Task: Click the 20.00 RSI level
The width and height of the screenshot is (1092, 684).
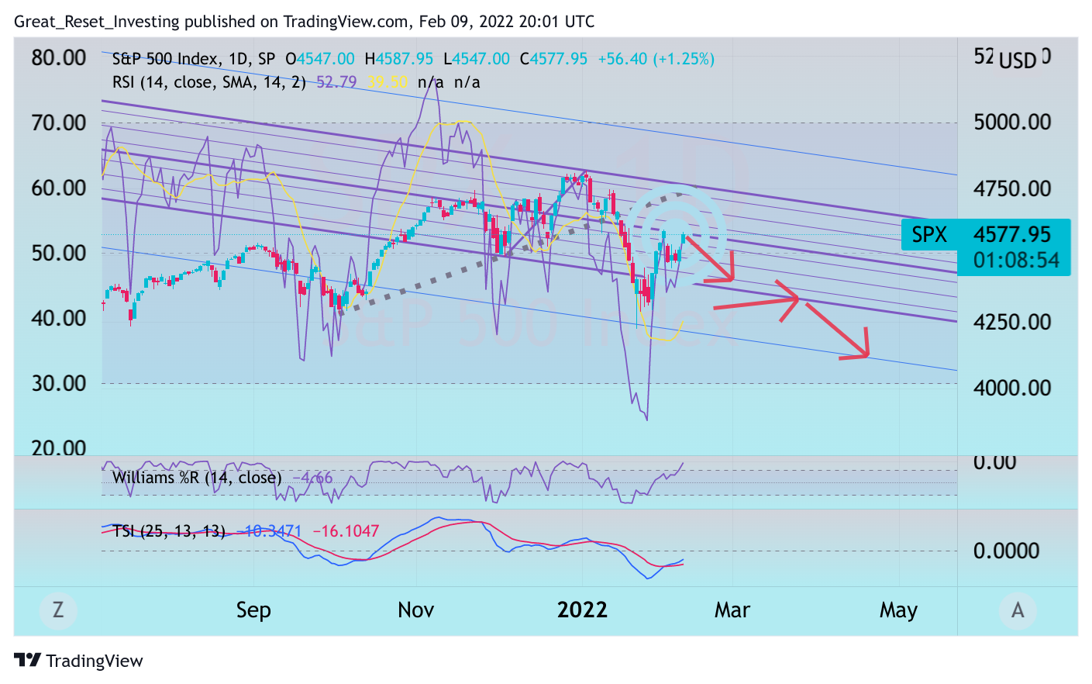Action: click(x=59, y=447)
